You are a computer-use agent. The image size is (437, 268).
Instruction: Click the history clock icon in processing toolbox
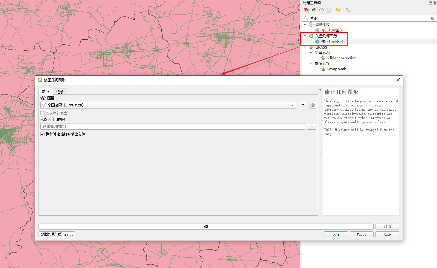321,10
